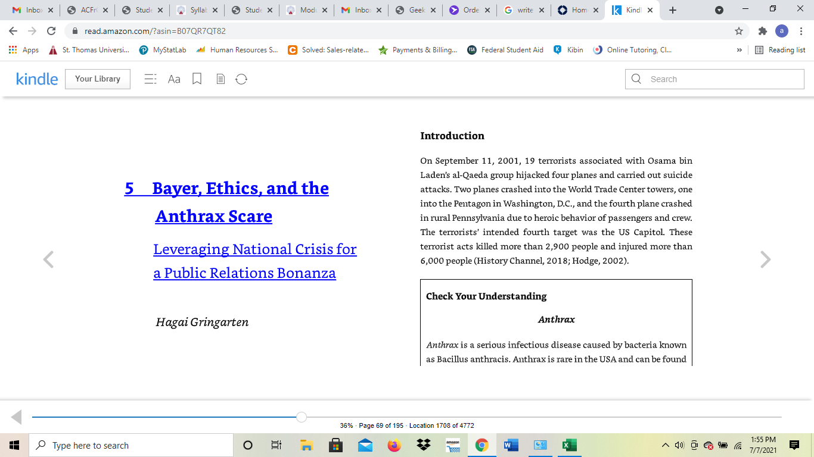
Task: Switch to Word on the taskbar
Action: pyautogui.click(x=511, y=445)
